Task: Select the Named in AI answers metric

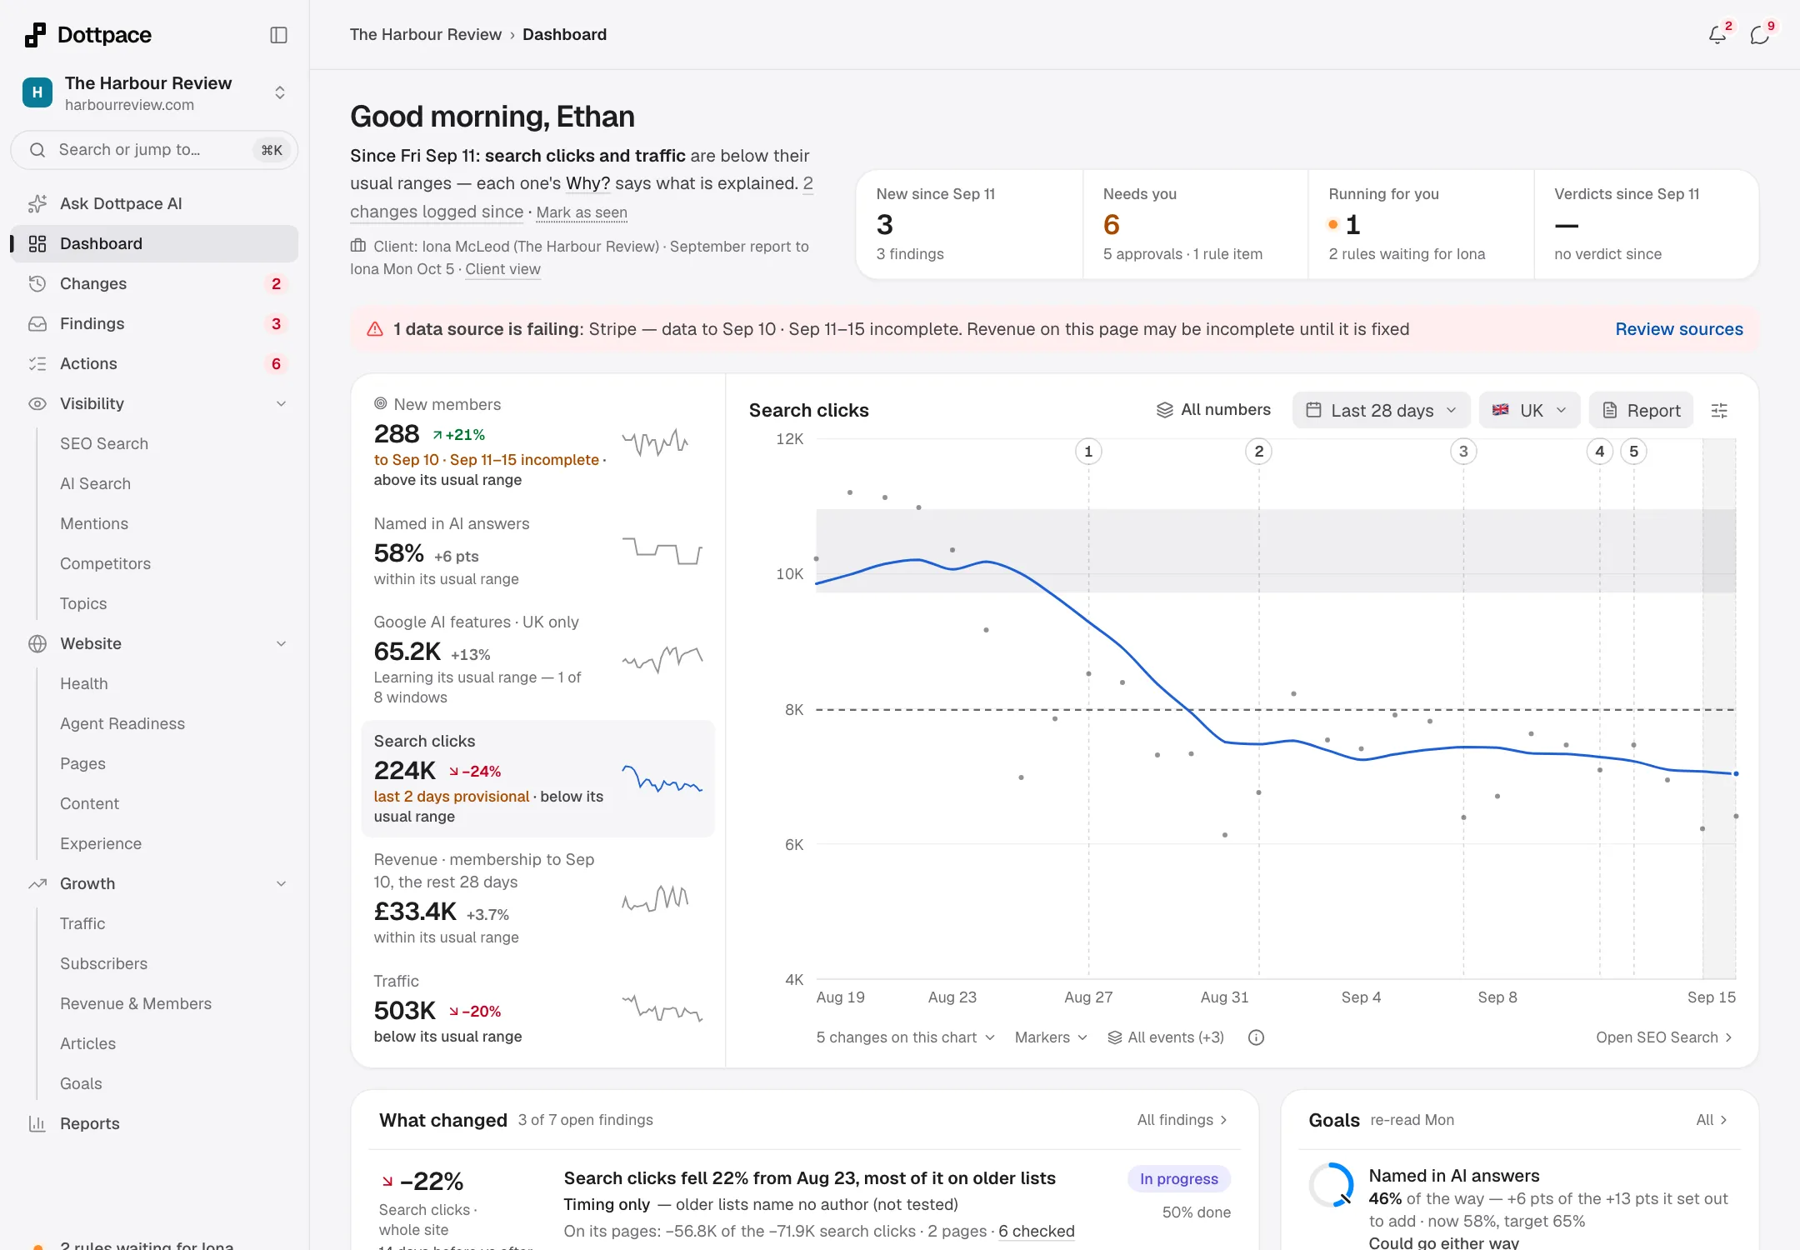Action: (x=538, y=551)
